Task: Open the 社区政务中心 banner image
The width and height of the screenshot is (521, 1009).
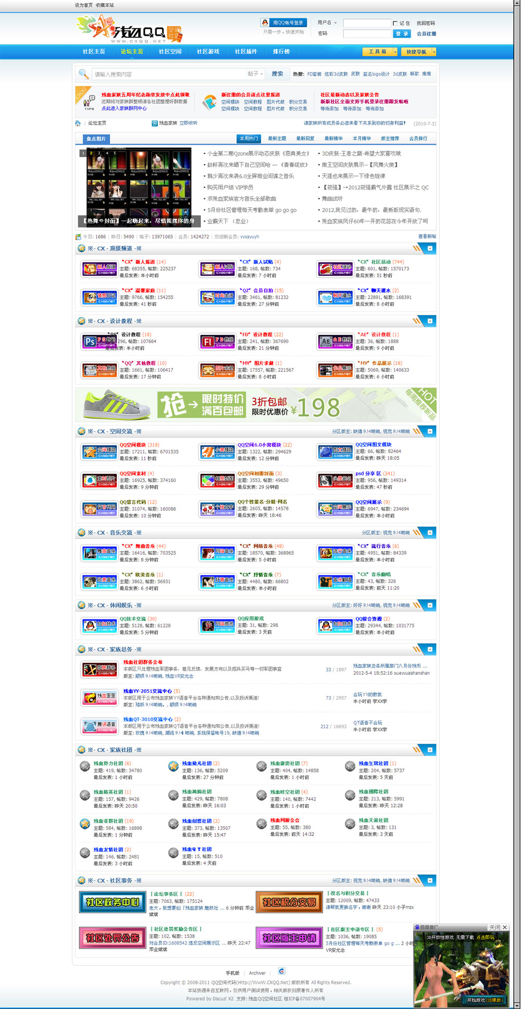Action: (x=113, y=902)
